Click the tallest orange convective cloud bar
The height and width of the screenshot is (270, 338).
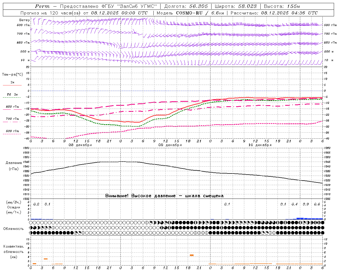click(x=192, y=255)
